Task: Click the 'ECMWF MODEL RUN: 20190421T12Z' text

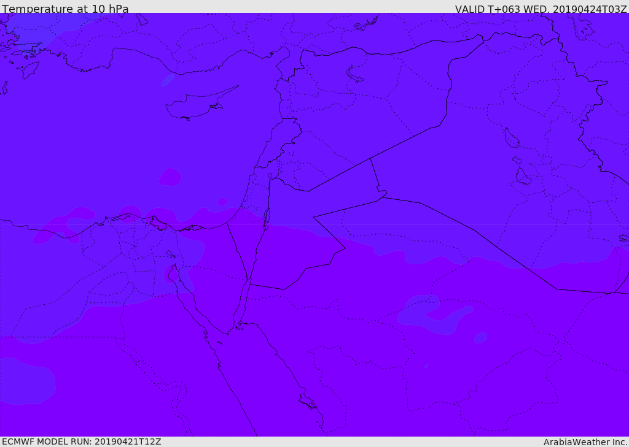Action: point(82,441)
